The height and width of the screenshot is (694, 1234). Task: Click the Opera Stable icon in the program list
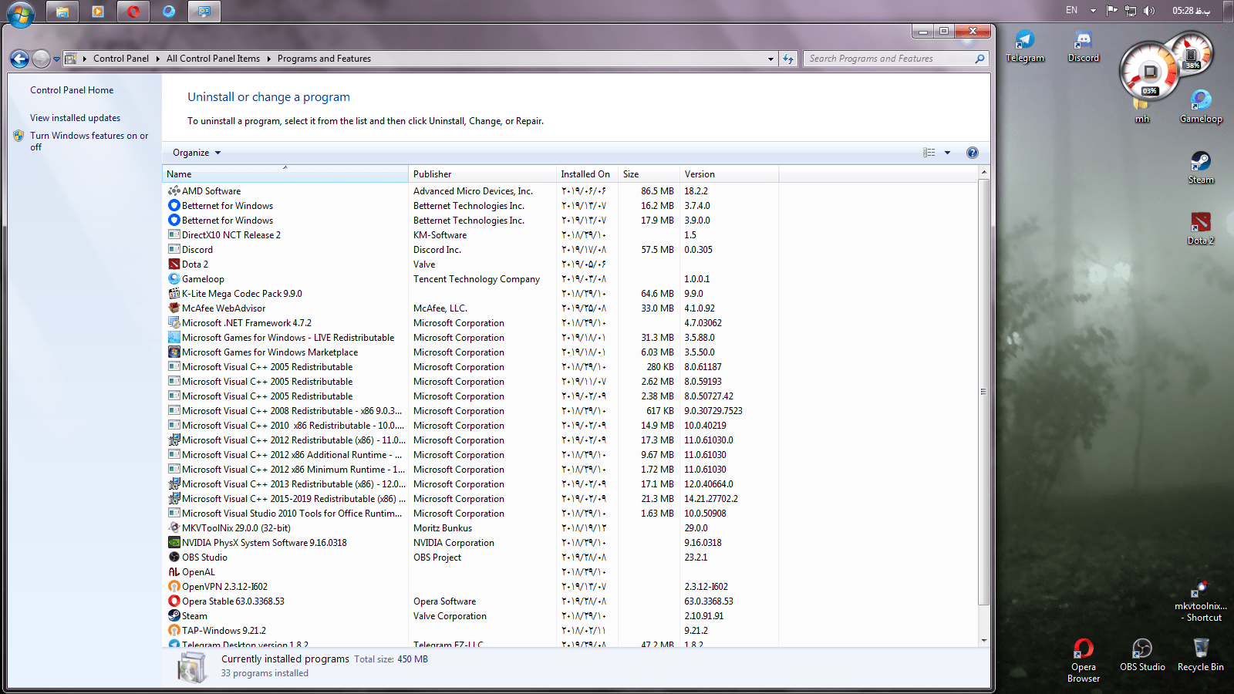pos(174,601)
